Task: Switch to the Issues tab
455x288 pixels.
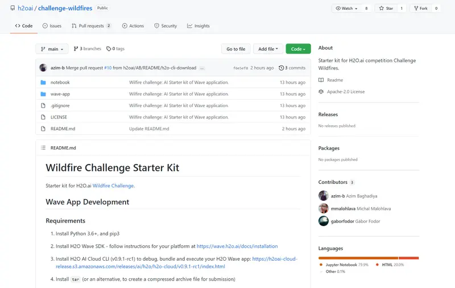Action: (x=52, y=26)
